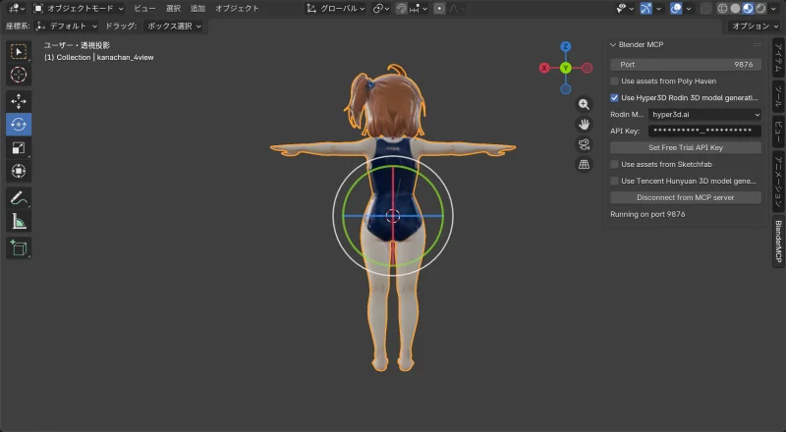Screen dimensions: 786x432
Task: Select the Move tool in toolbar
Action: [x=19, y=101]
